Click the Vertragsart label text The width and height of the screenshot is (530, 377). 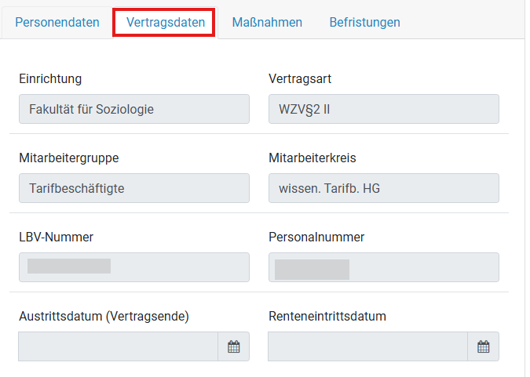(x=305, y=78)
